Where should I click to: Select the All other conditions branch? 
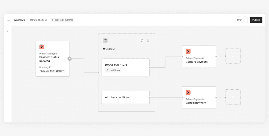[x=126, y=97]
